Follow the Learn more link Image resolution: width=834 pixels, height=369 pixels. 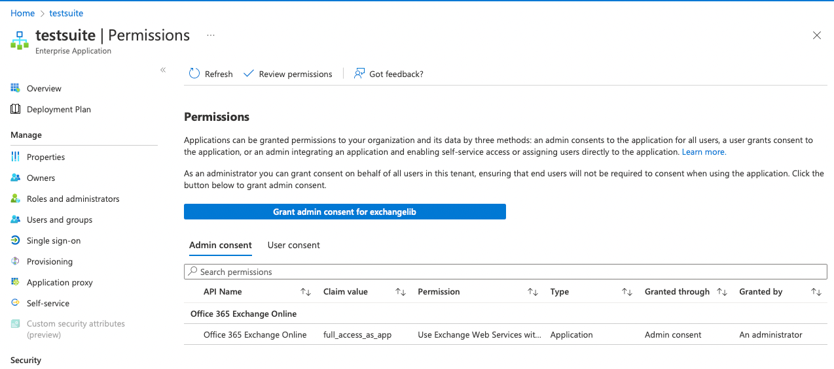pyautogui.click(x=704, y=152)
